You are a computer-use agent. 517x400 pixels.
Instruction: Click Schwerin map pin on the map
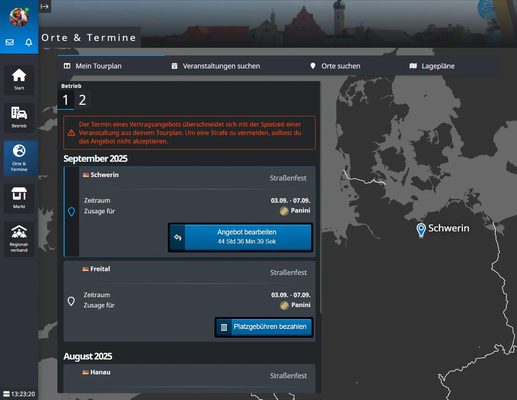[x=421, y=230]
